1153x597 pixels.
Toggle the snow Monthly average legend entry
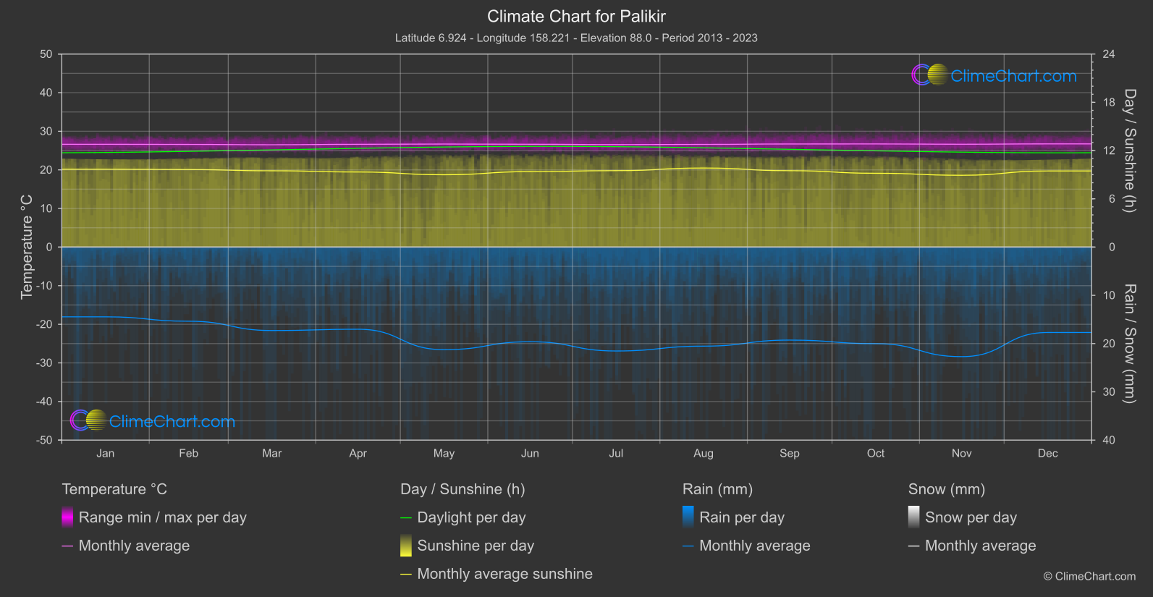click(972, 546)
